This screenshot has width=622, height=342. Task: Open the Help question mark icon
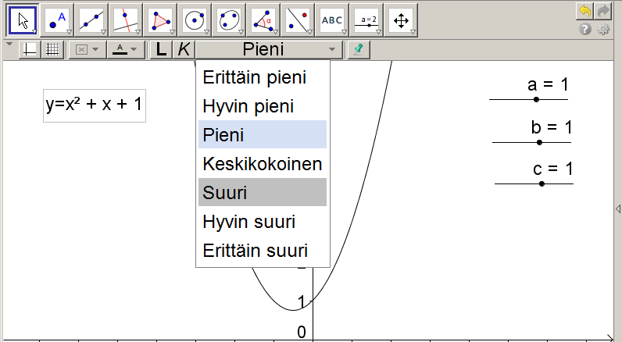pyautogui.click(x=584, y=29)
